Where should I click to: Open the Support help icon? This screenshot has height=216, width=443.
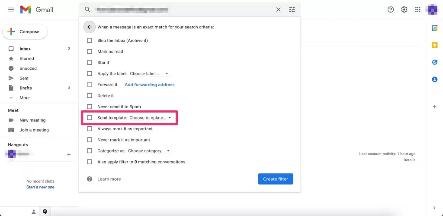pyautogui.click(x=391, y=9)
